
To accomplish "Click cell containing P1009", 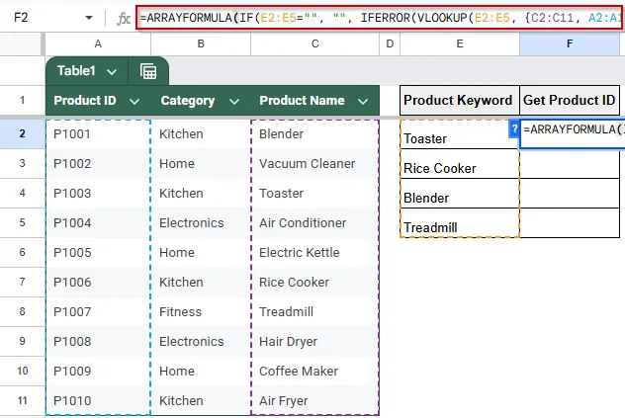I will pyautogui.click(x=98, y=371).
